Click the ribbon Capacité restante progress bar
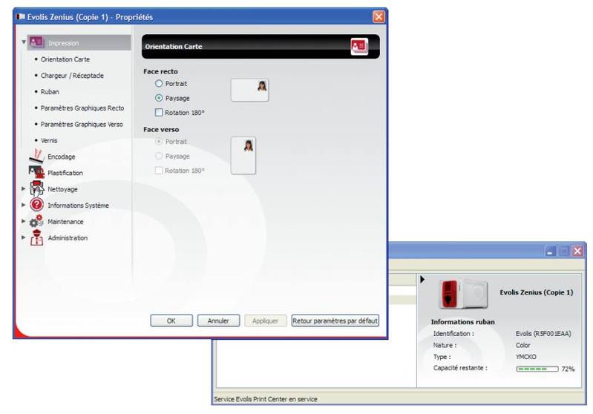Screen dimensions: 593x414 pos(537,369)
